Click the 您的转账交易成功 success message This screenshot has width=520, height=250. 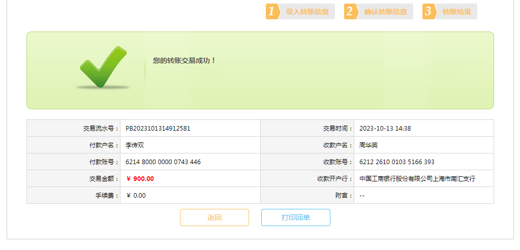tap(185, 60)
